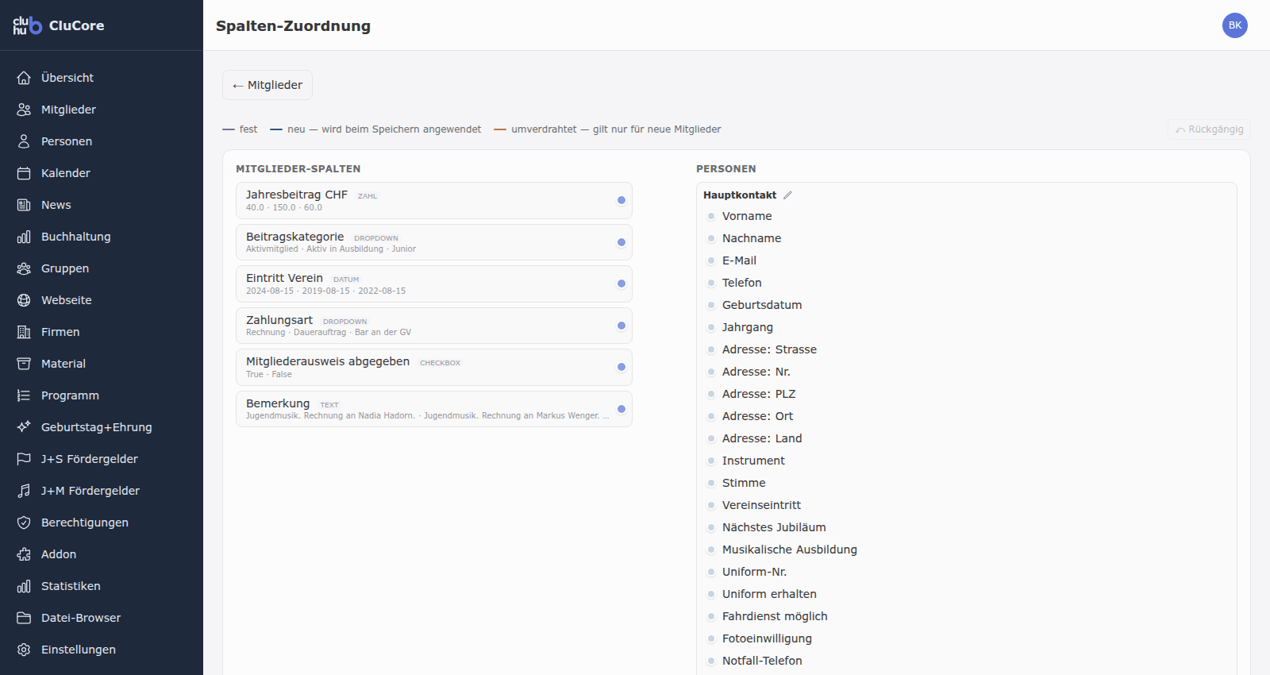Open the BK user avatar menu
Image resolution: width=1270 pixels, height=675 pixels.
tap(1235, 25)
